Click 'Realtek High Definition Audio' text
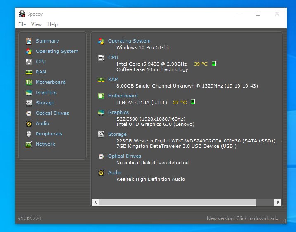 (x=151, y=179)
